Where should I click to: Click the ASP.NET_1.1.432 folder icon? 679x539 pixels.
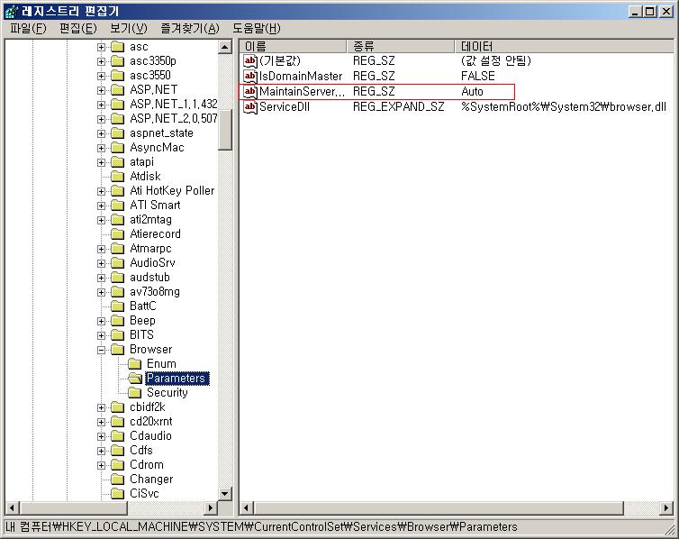(x=117, y=105)
